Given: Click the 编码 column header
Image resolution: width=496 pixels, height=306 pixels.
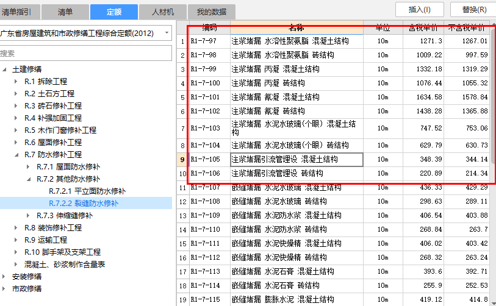Looking at the screenshot, I should (x=210, y=27).
